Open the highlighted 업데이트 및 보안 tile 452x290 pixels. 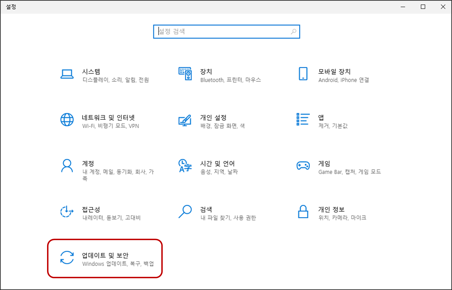pyautogui.click(x=105, y=258)
